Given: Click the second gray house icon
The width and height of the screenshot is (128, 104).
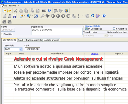Looking at the screenshot, I should (9, 21).
